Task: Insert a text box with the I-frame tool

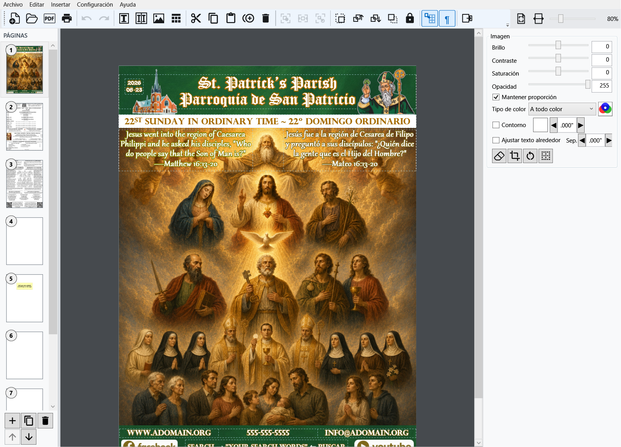Action: point(124,18)
